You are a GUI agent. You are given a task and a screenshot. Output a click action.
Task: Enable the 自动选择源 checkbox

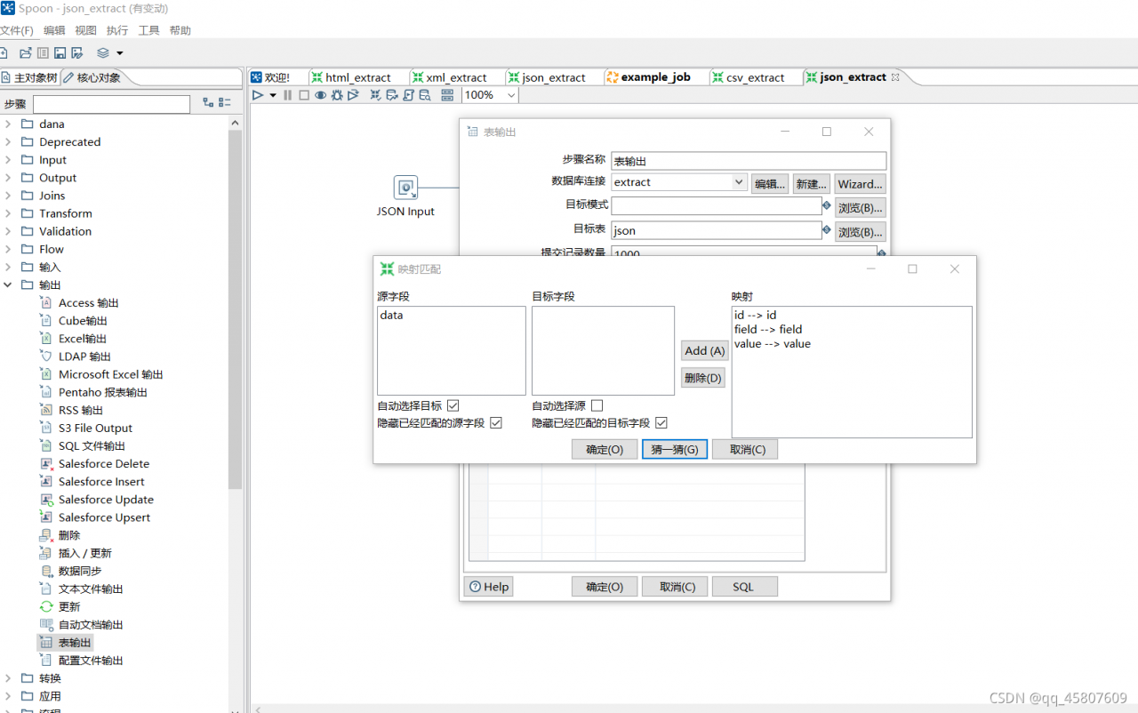pyautogui.click(x=597, y=406)
